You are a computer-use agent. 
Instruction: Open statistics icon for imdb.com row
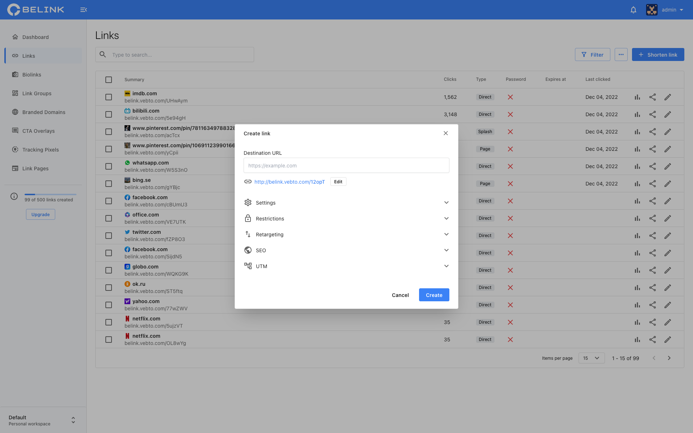(637, 97)
